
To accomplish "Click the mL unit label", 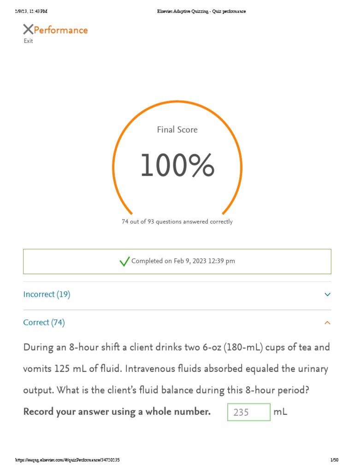I will click(x=280, y=412).
